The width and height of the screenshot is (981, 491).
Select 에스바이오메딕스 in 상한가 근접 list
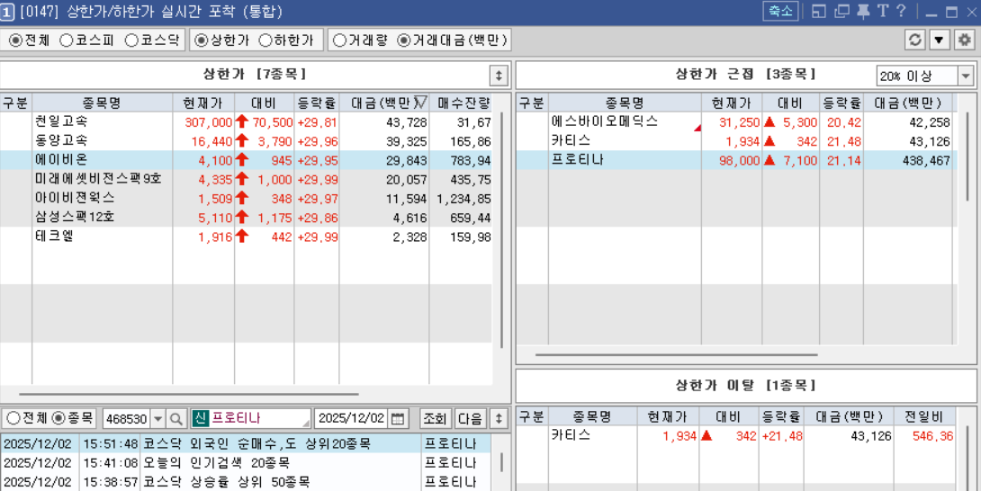736,122
